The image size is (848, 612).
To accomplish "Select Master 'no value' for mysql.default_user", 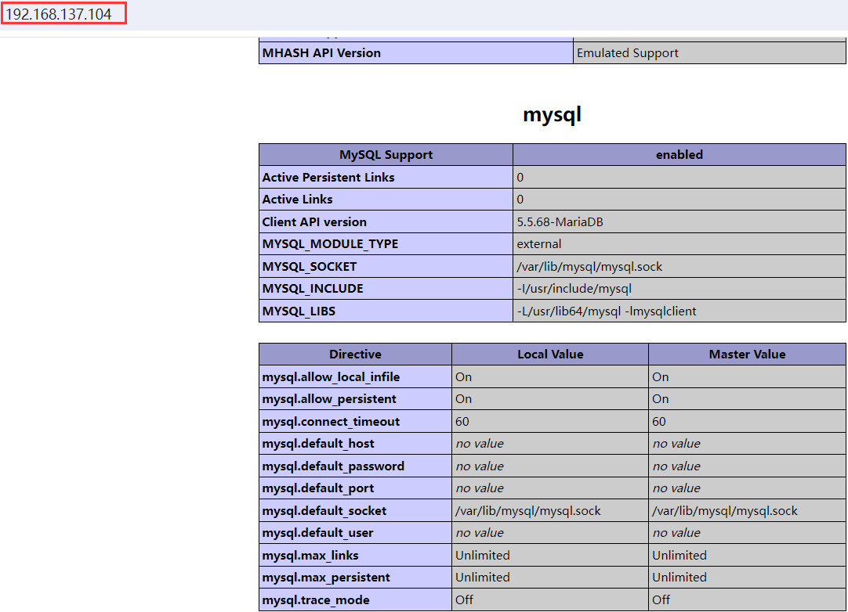I will coord(748,533).
